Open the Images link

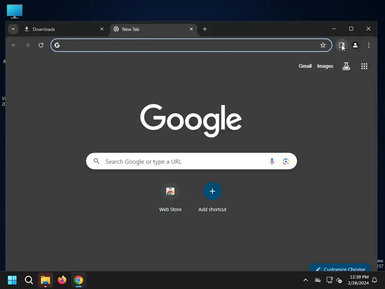point(325,66)
